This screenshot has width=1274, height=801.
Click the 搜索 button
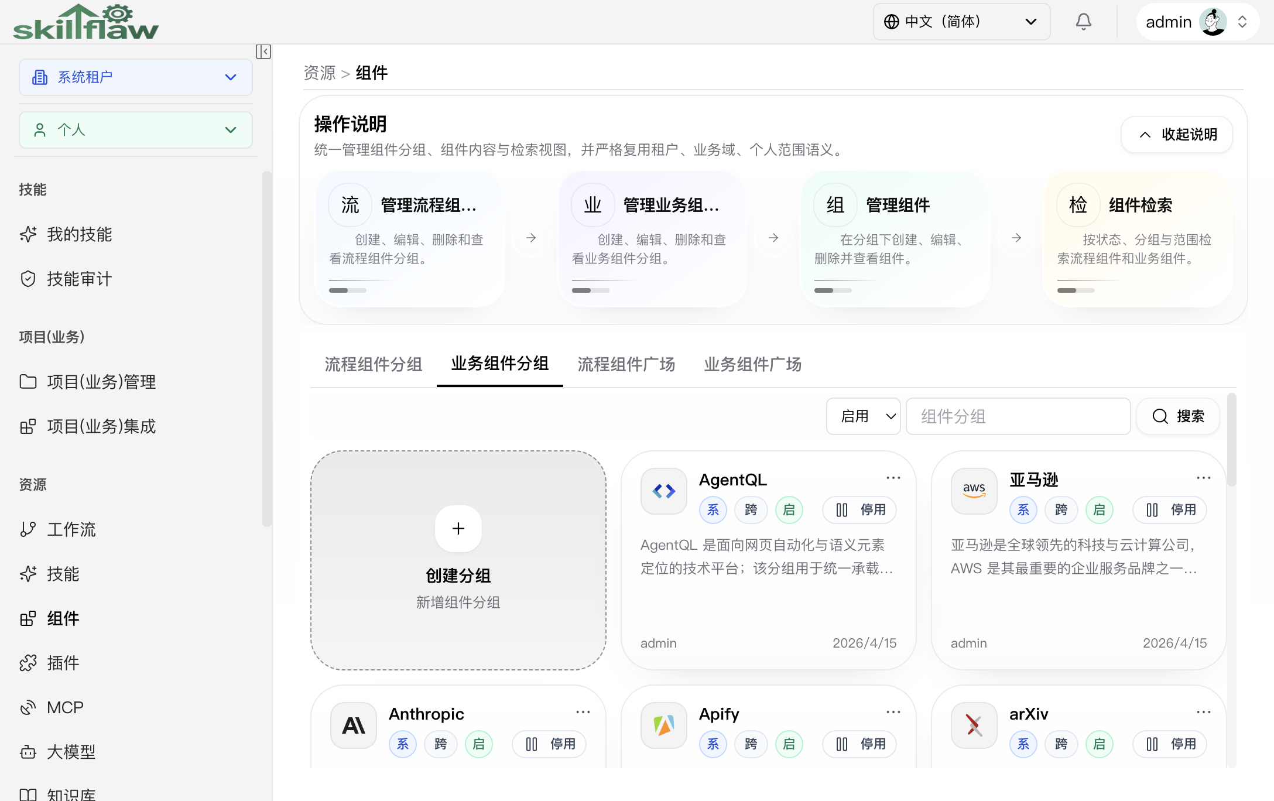pyautogui.click(x=1178, y=416)
